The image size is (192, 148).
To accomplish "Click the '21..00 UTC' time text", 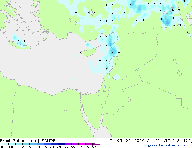I will [x=159, y=141].
